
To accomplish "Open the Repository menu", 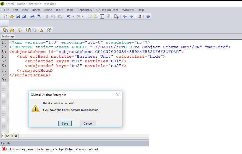I will click(85, 10).
